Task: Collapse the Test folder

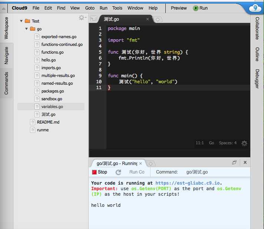Action: click(21, 21)
